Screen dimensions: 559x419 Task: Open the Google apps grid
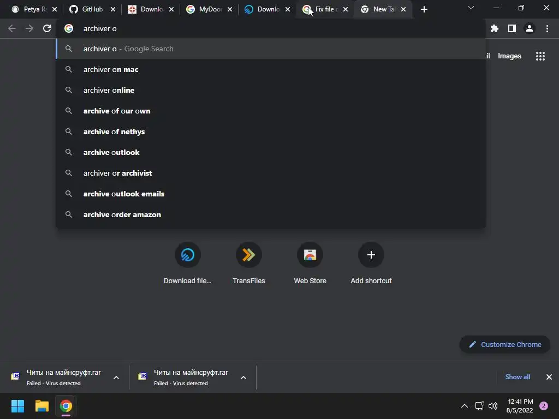point(540,56)
